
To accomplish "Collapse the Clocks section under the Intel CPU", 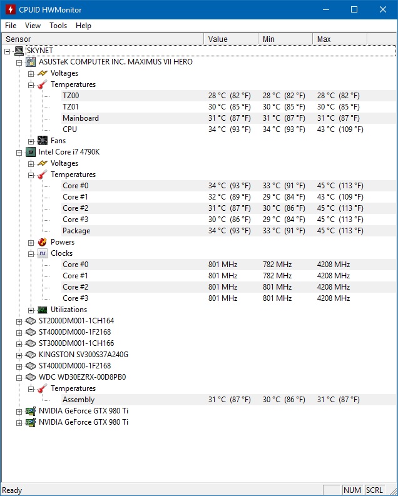I will coord(31,253).
